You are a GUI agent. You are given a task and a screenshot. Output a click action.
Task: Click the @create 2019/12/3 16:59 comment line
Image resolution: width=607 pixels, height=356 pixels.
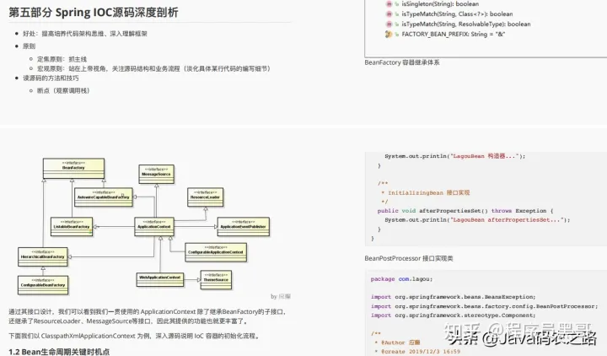tap(417, 352)
